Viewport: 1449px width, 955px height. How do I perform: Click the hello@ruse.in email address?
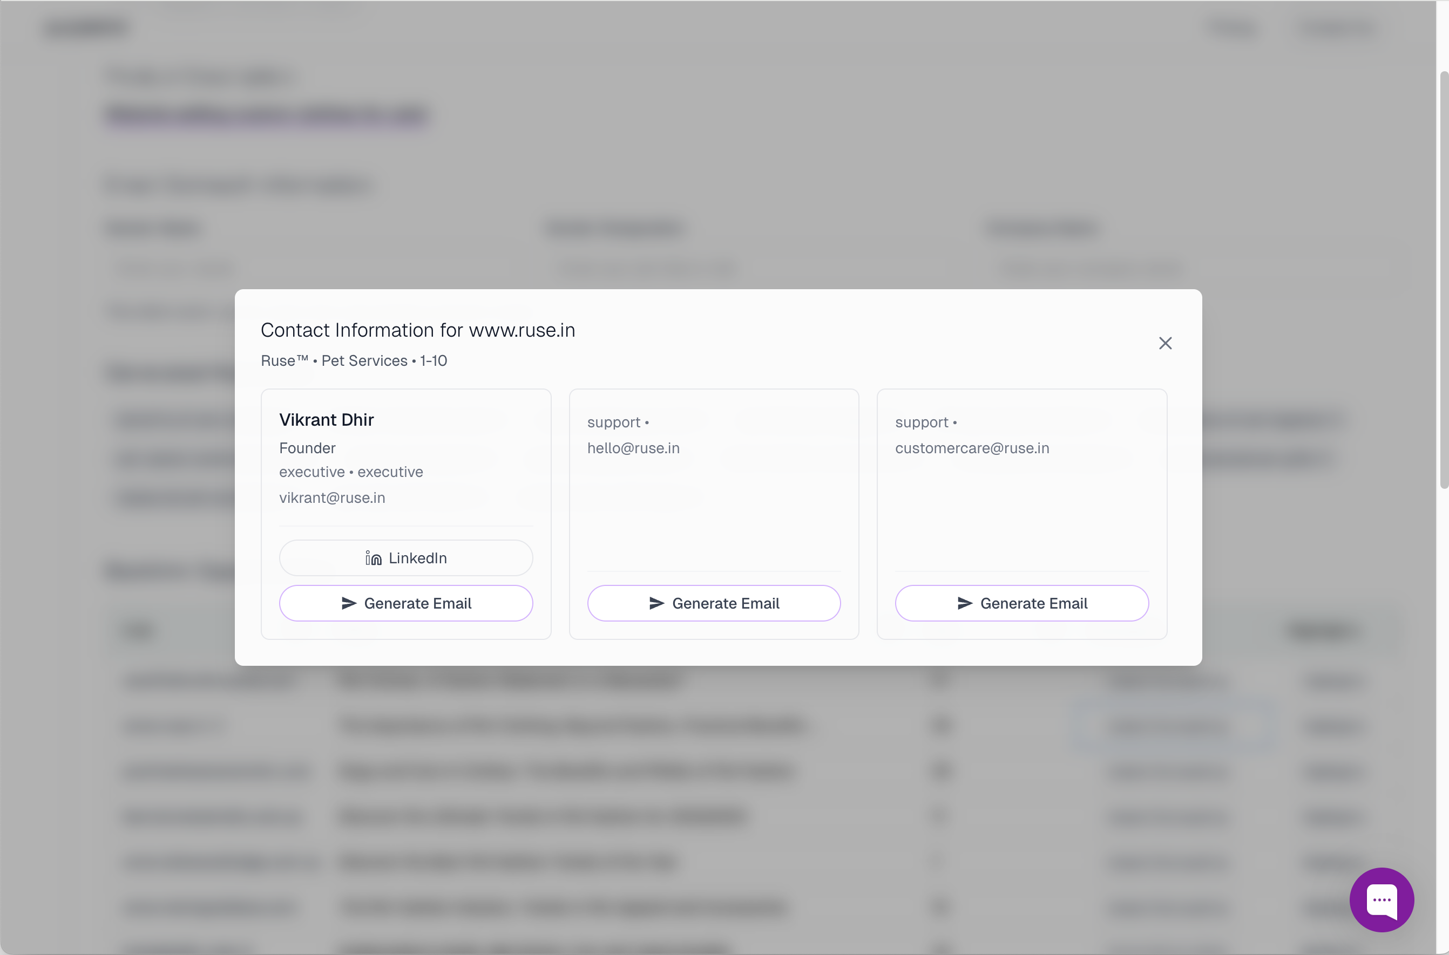click(633, 448)
